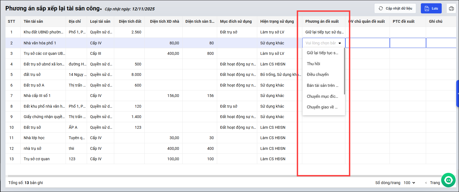Click the Lưu save button
459x192 pixels.
point(431,8)
